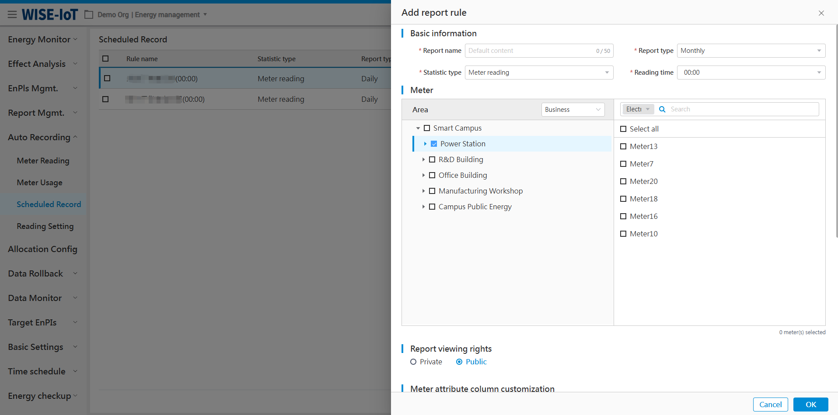Tick the Select all meters checkbox

pos(623,129)
